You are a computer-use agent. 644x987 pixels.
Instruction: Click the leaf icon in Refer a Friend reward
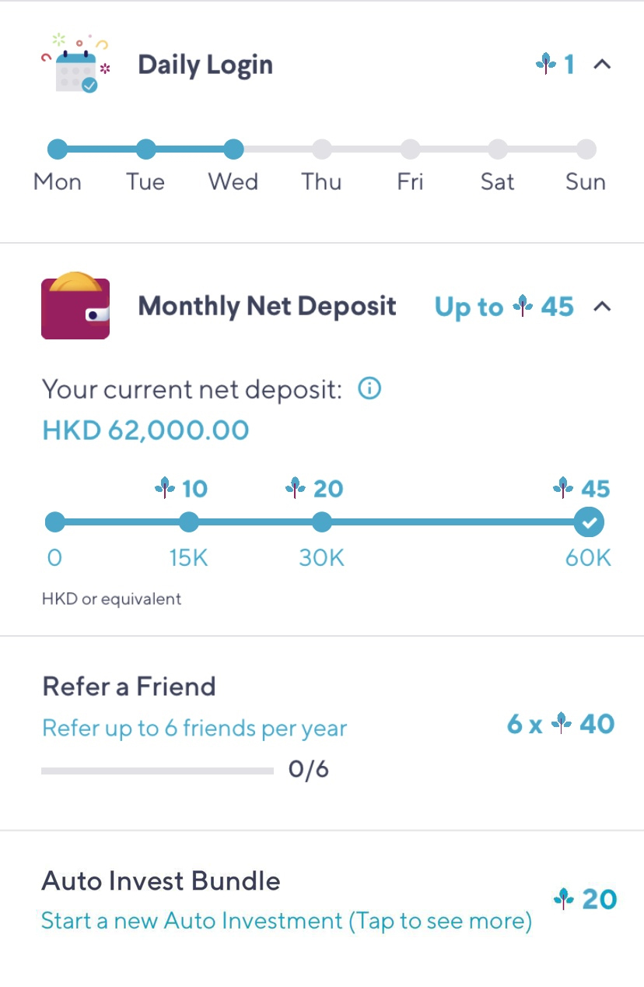pos(562,725)
